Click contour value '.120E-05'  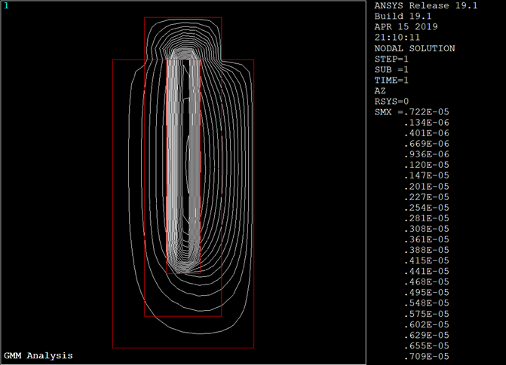click(x=427, y=166)
